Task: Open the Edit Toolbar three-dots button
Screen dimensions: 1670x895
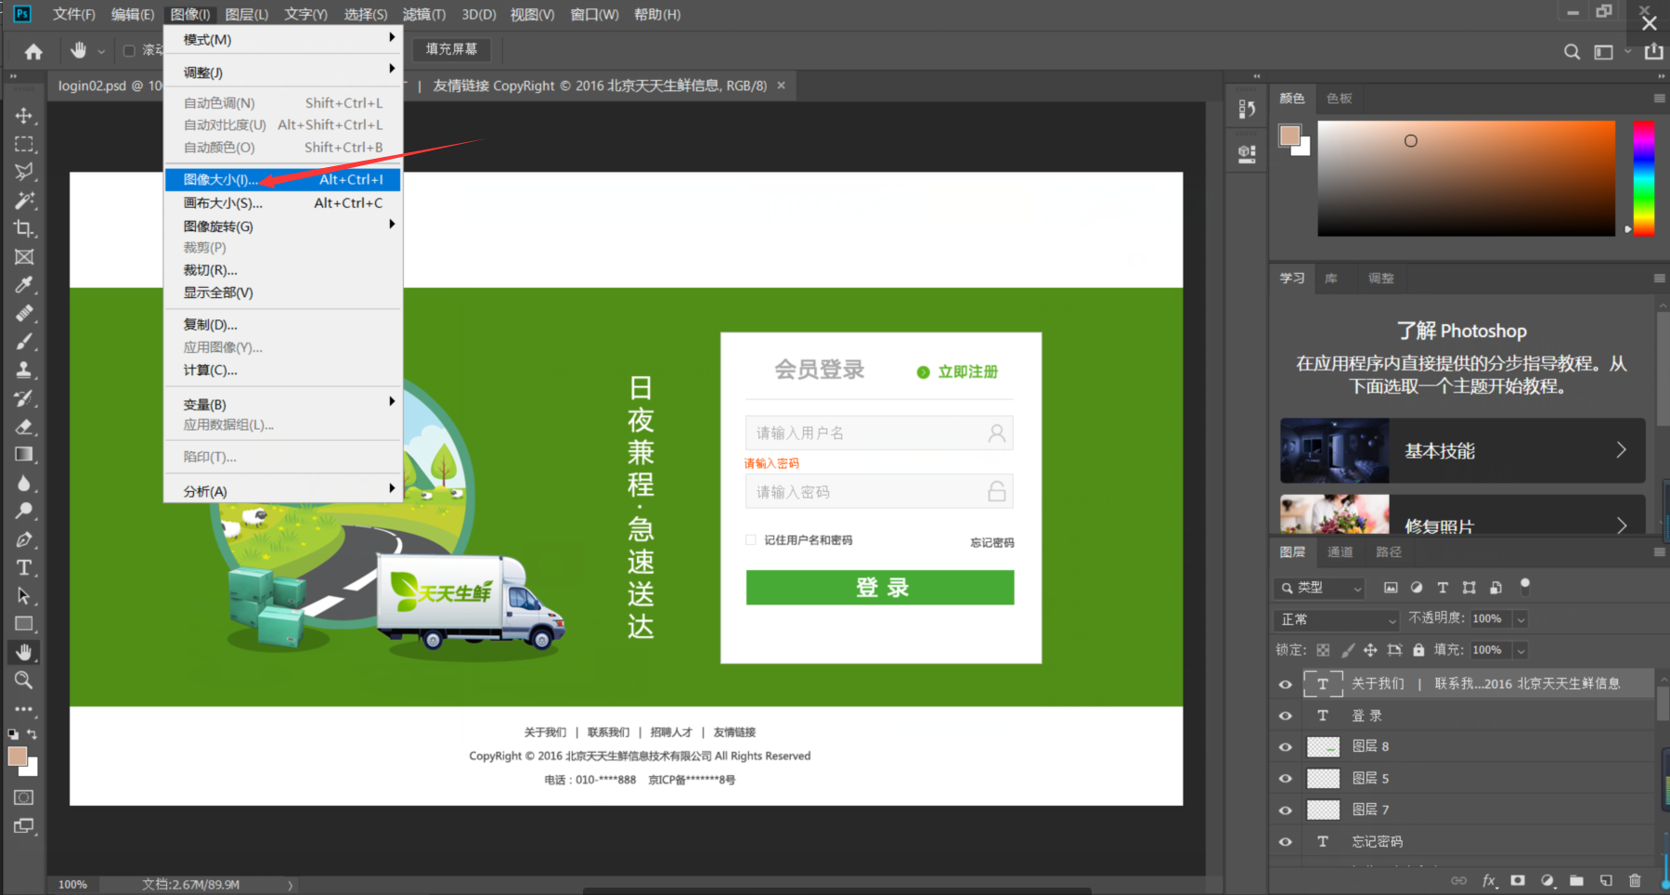Action: click(x=24, y=709)
